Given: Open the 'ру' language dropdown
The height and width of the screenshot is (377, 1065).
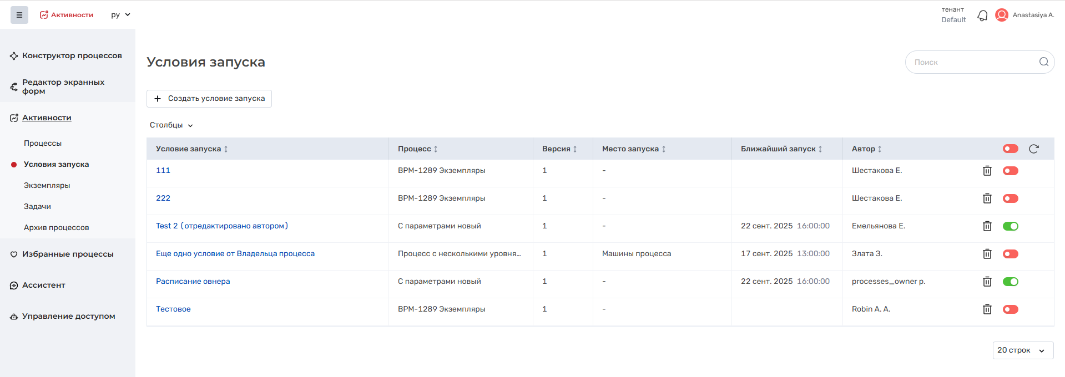Looking at the screenshot, I should [120, 15].
